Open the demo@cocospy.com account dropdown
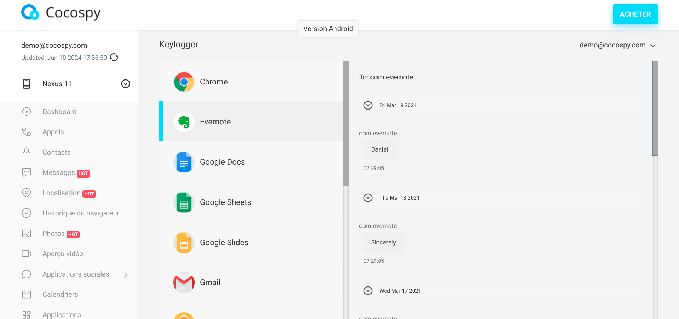The width and height of the screenshot is (679, 319). click(x=617, y=45)
